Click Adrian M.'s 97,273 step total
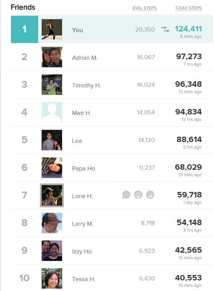Viewport: 214px width, 291px height. tap(189, 56)
